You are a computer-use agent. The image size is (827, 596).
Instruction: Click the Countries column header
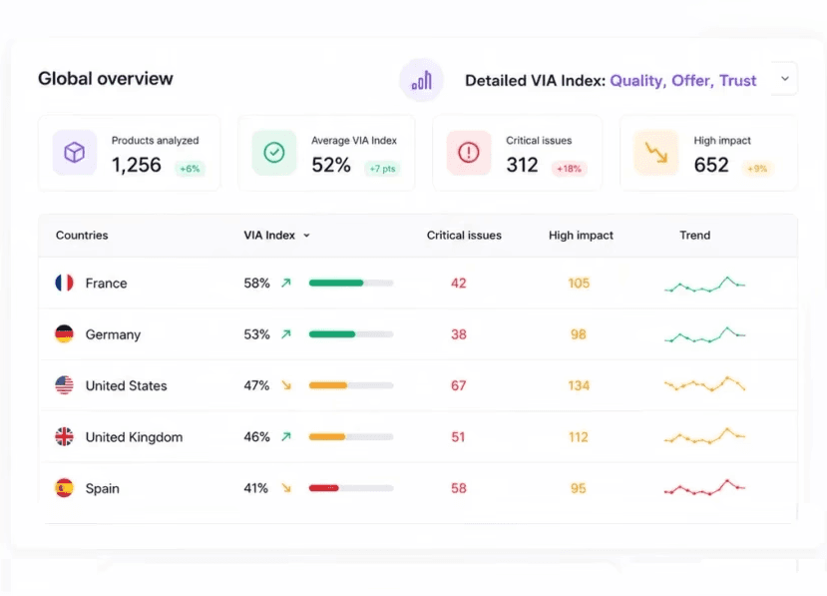tap(82, 236)
